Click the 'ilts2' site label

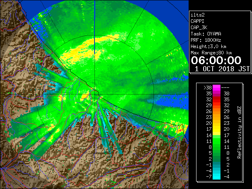click(198, 15)
